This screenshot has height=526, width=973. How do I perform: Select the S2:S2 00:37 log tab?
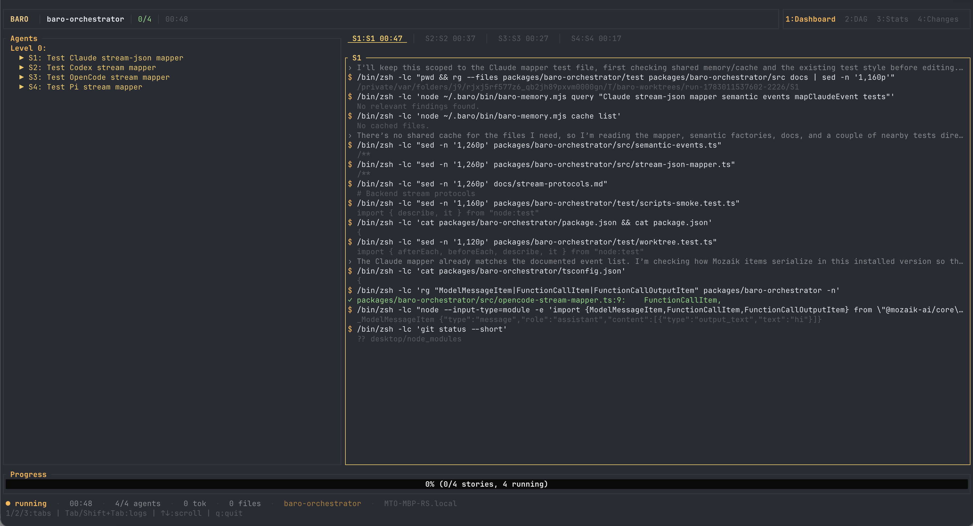450,38
